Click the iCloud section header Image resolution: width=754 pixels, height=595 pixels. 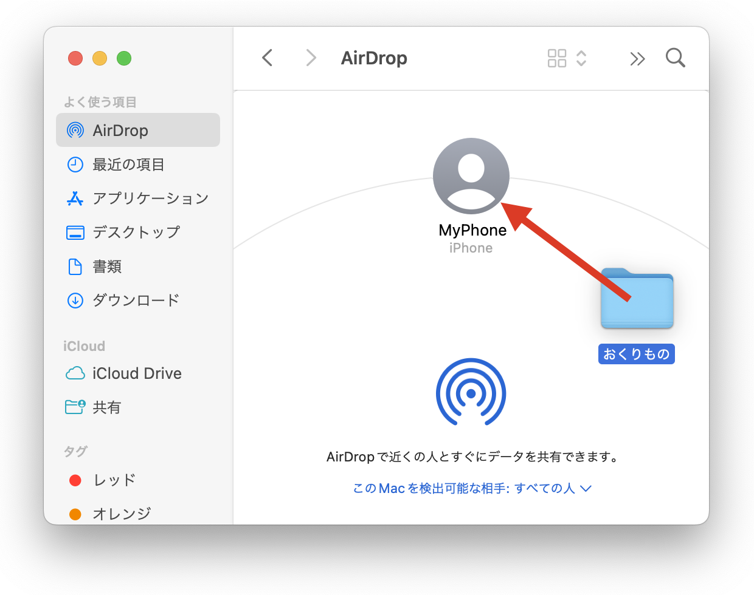[x=84, y=346]
